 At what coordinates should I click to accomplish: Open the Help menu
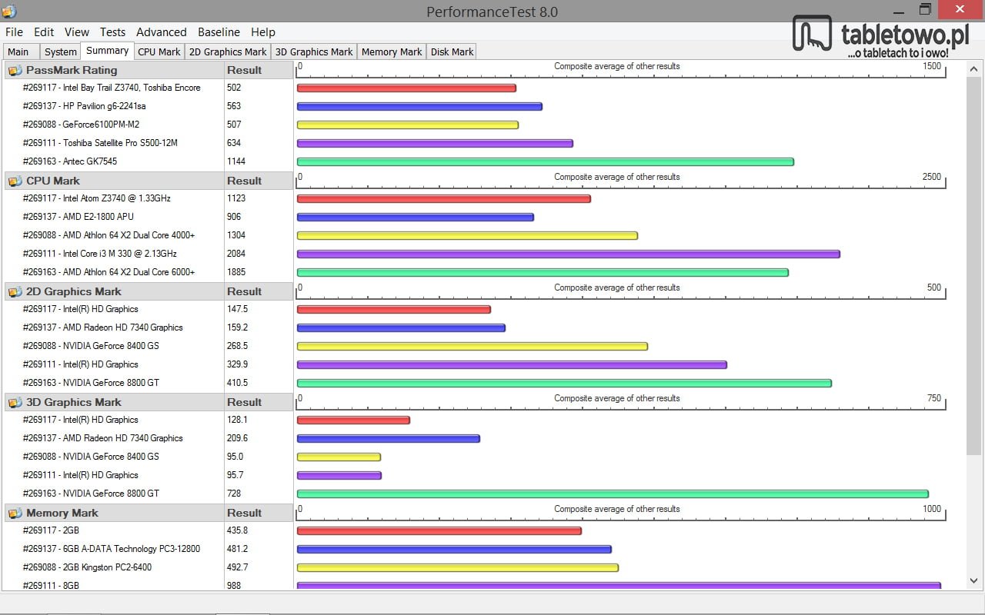coord(263,32)
